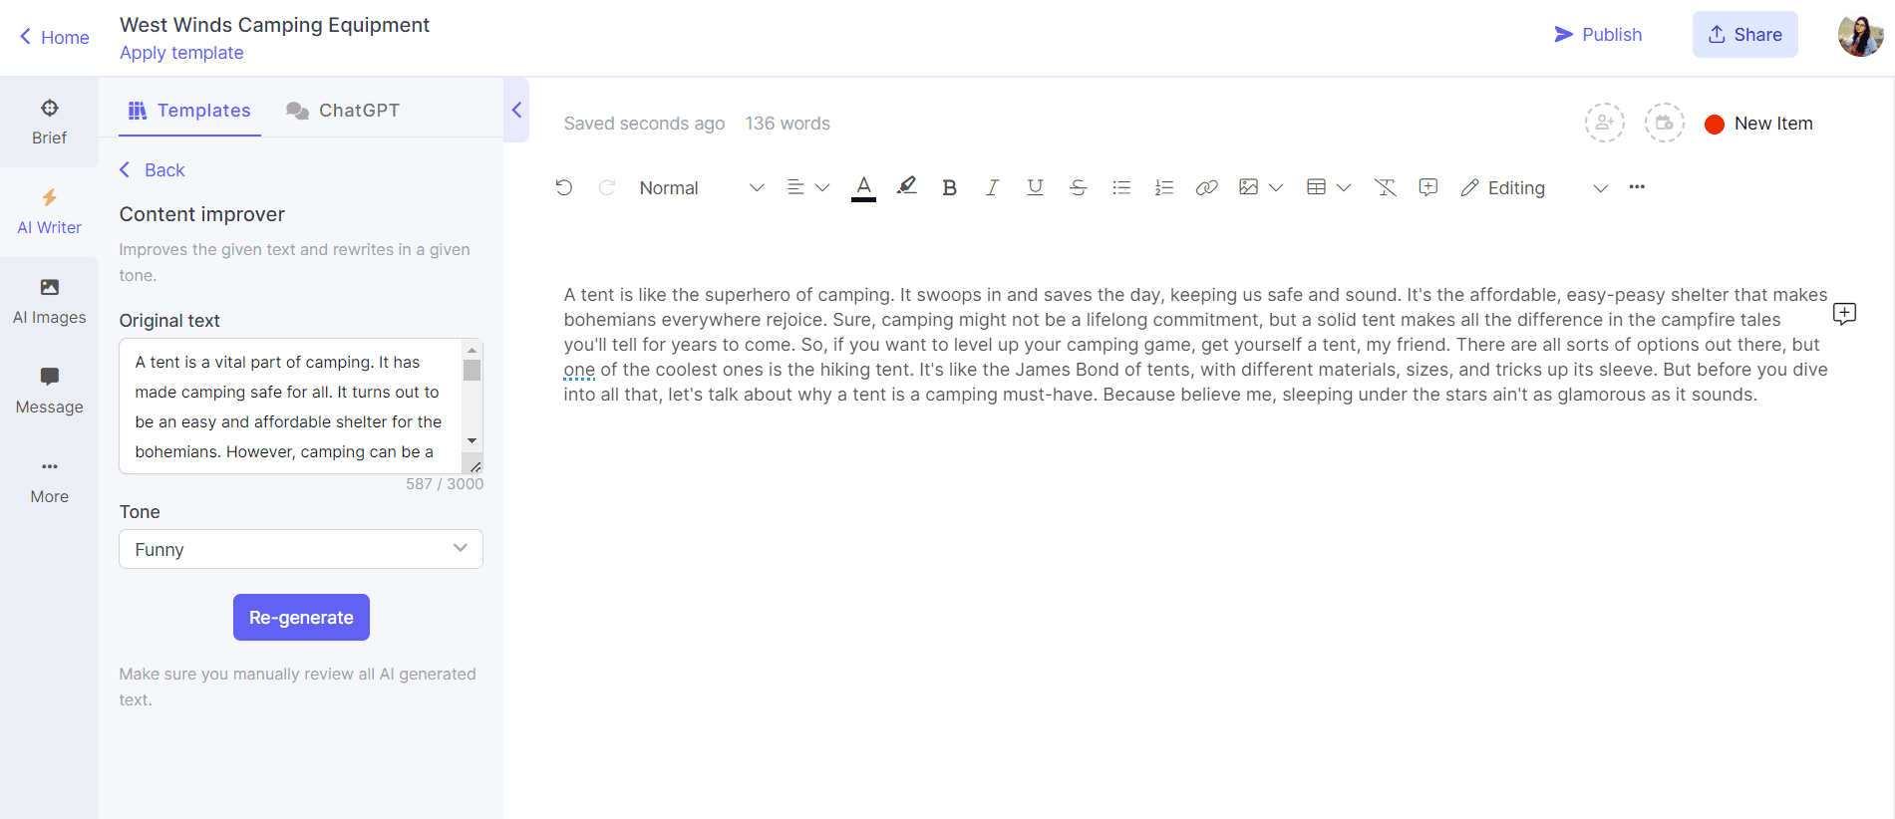Click the Original text scroll down arrow
Screen dimensions: 1895x819
click(x=473, y=440)
